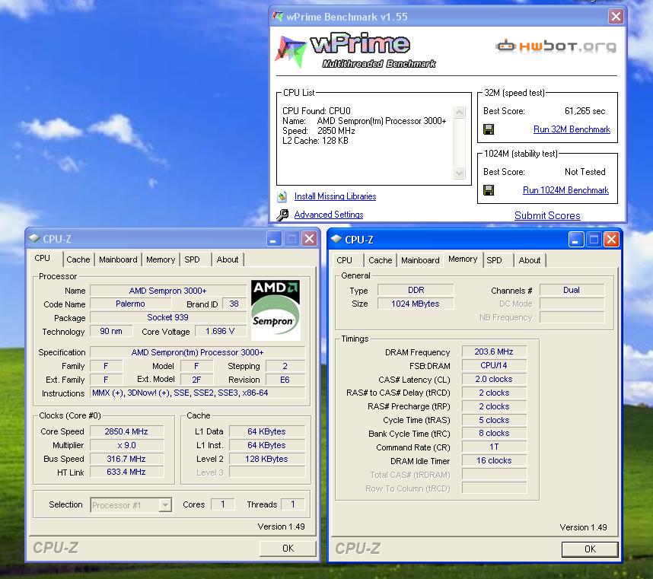Open Processor #1 selection dropdown

click(x=165, y=505)
